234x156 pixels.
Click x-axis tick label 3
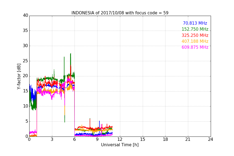tap(52, 139)
